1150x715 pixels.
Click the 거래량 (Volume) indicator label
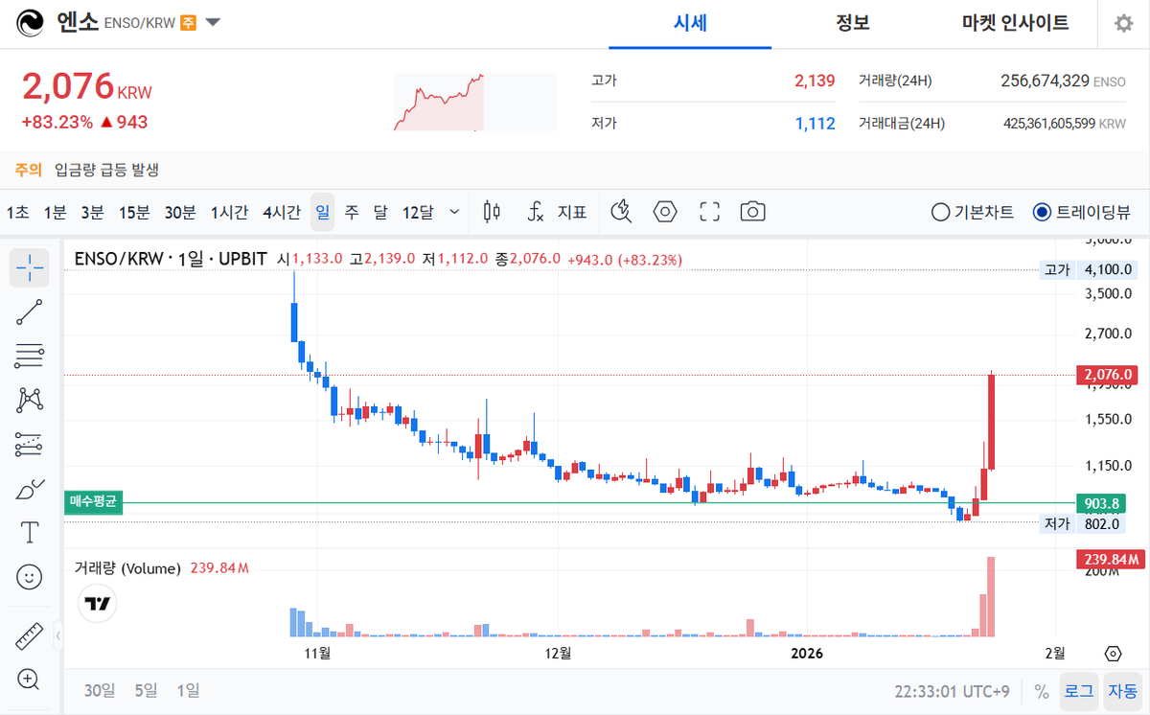pos(127,568)
